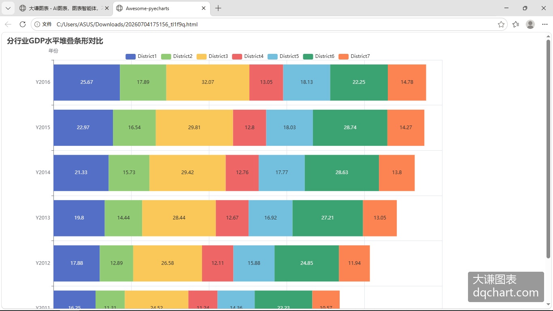Click the Y2014 District3 segment 29.42

tap(187, 173)
